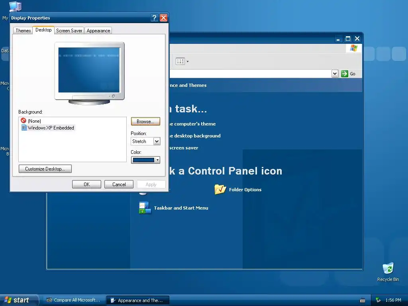Screen dimensions: 408x306
Task: Click the red (None) prohibition icon
Action: [24, 120]
